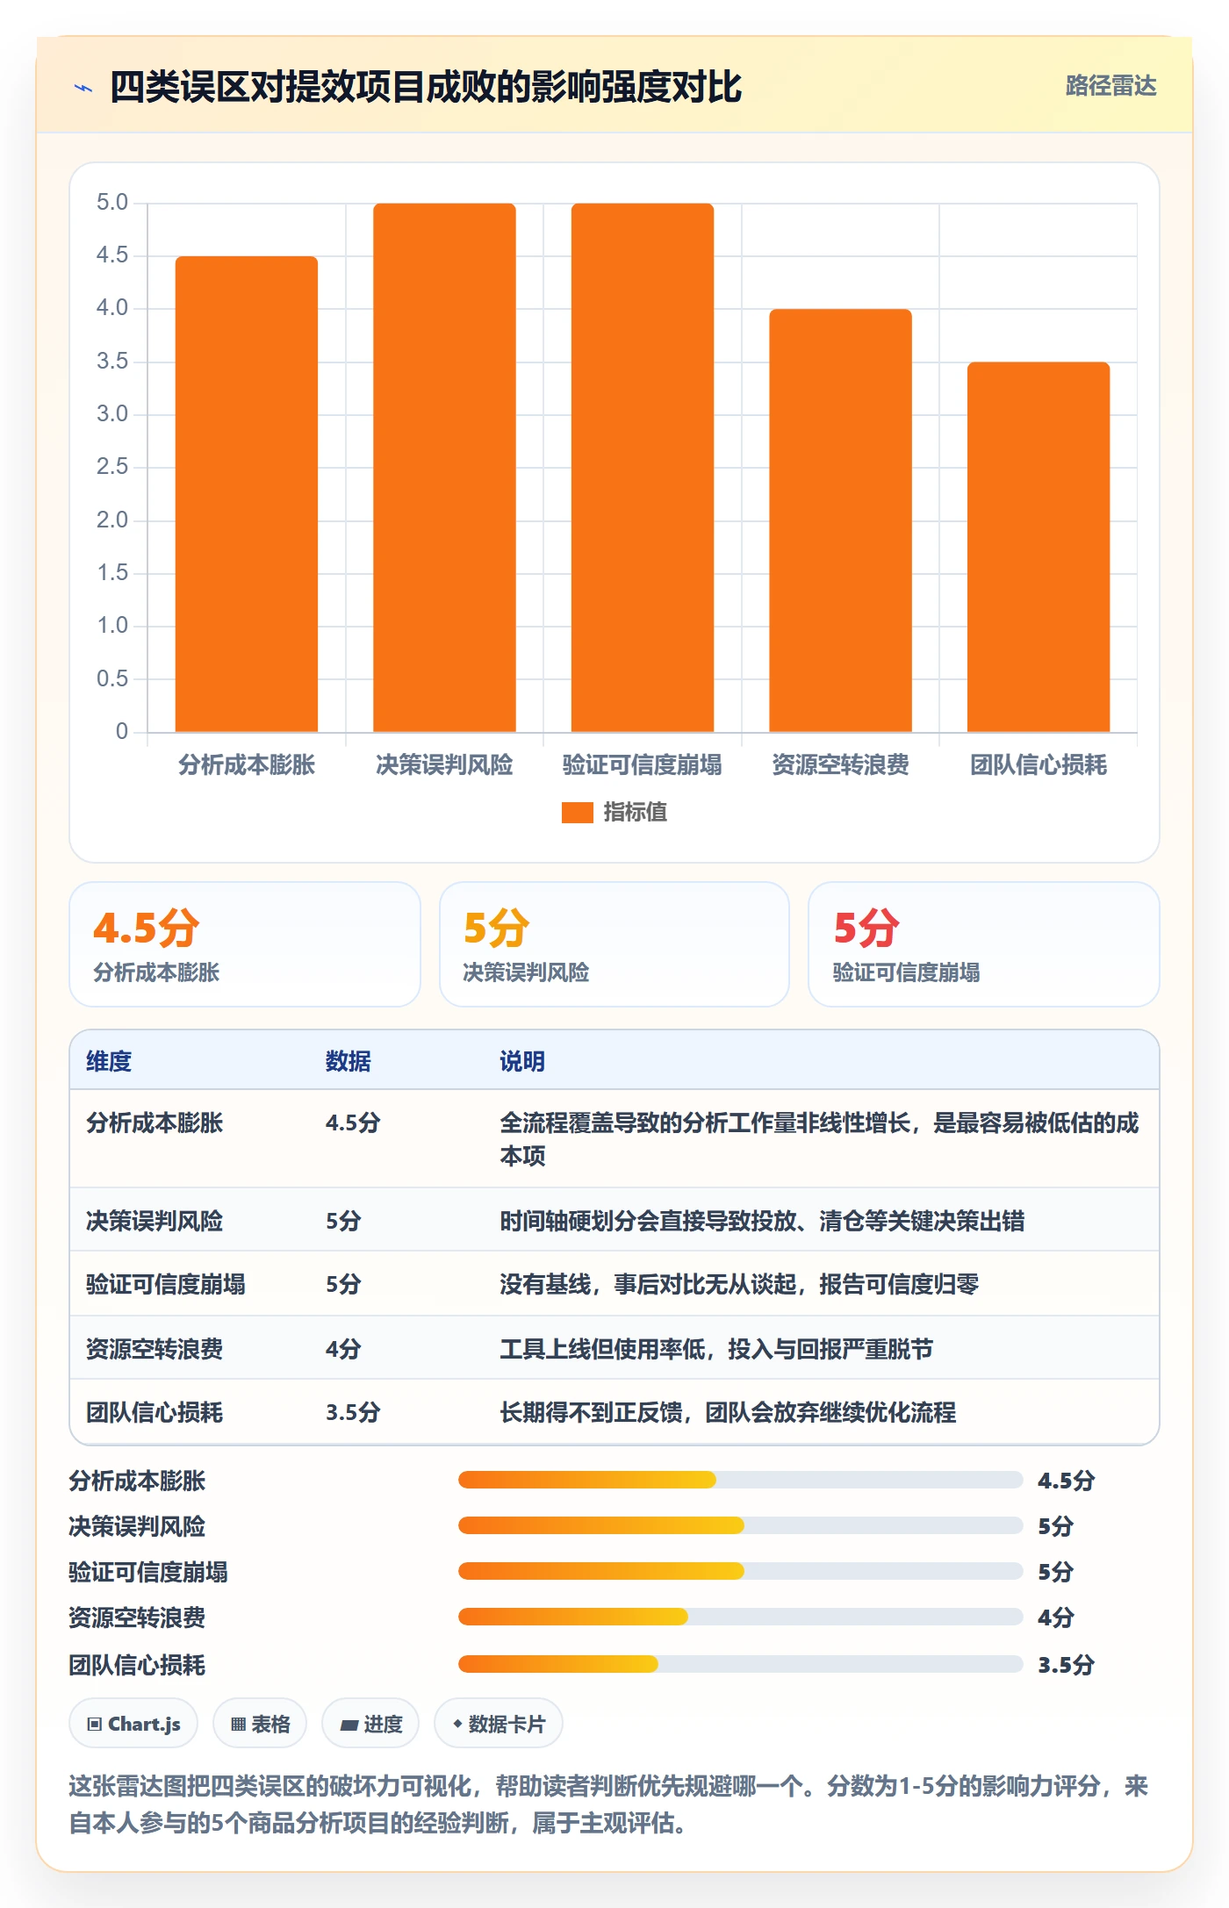Click the 数据卡片 tag chip

[499, 1724]
